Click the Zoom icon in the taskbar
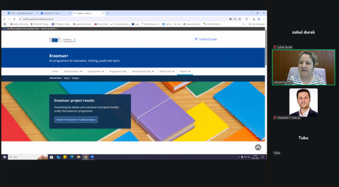Image resolution: width=339 pixels, height=187 pixels. [x=92, y=157]
